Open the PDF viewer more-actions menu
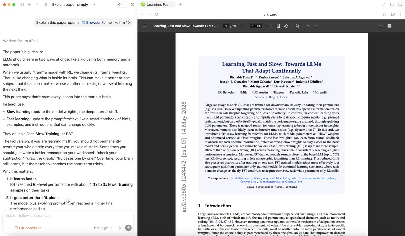This screenshot has height=236, width=405. tap(398, 26)
